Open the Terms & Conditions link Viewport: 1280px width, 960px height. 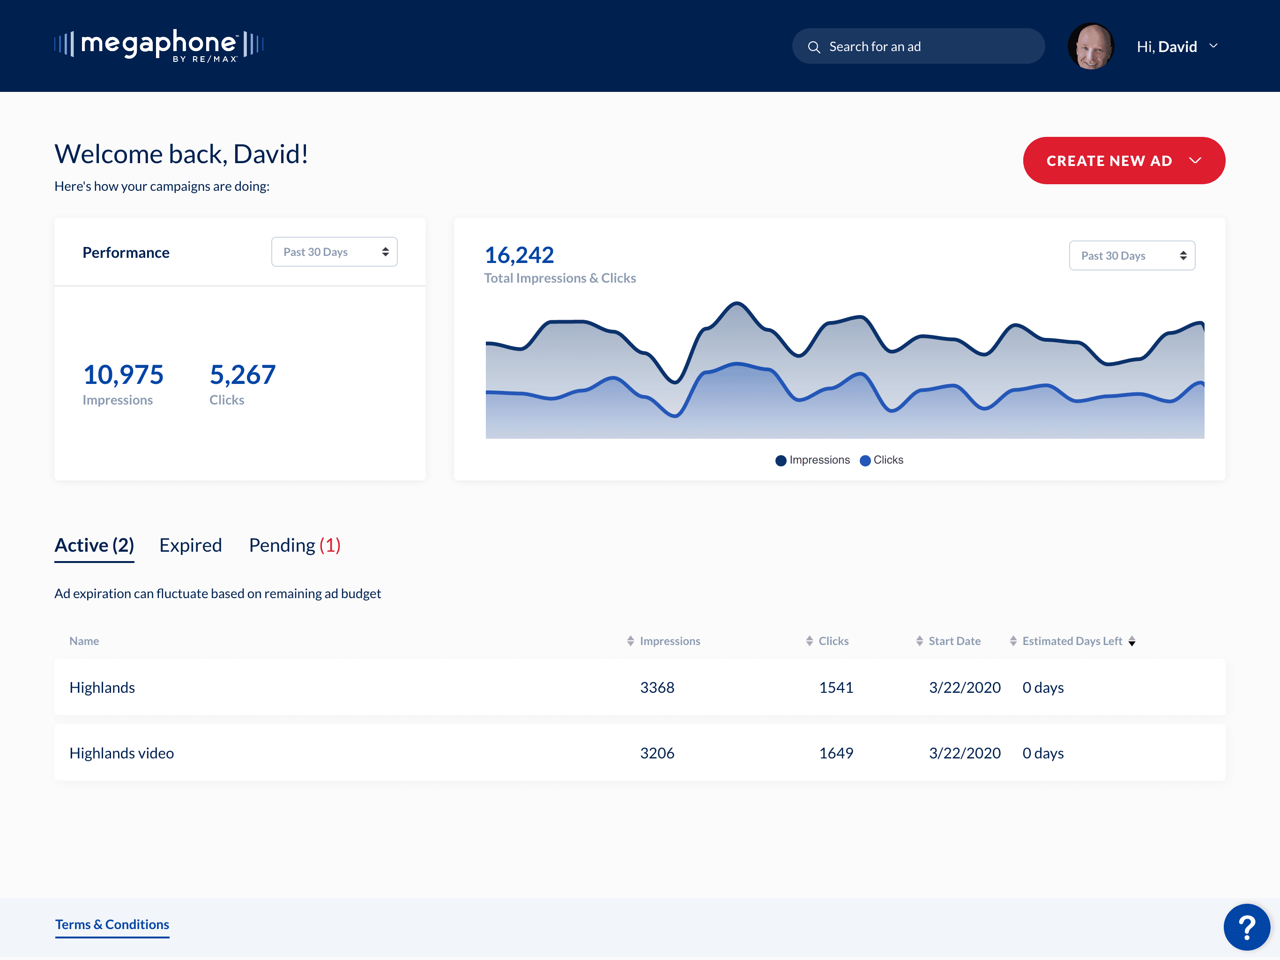[x=112, y=925]
